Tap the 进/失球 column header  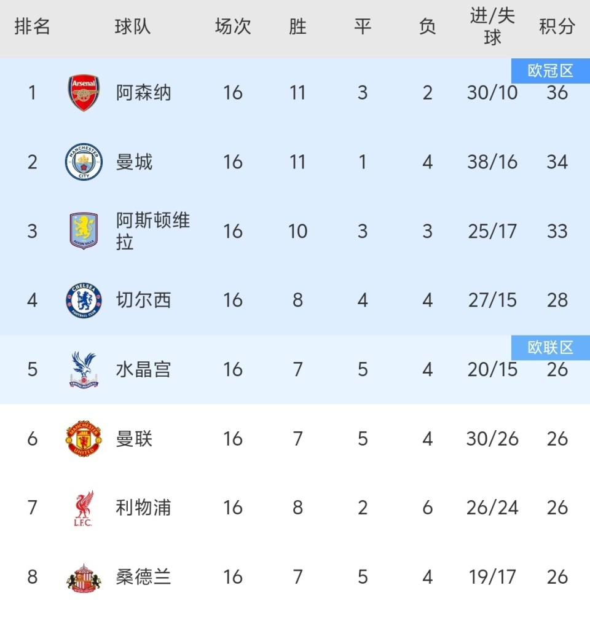point(492,27)
